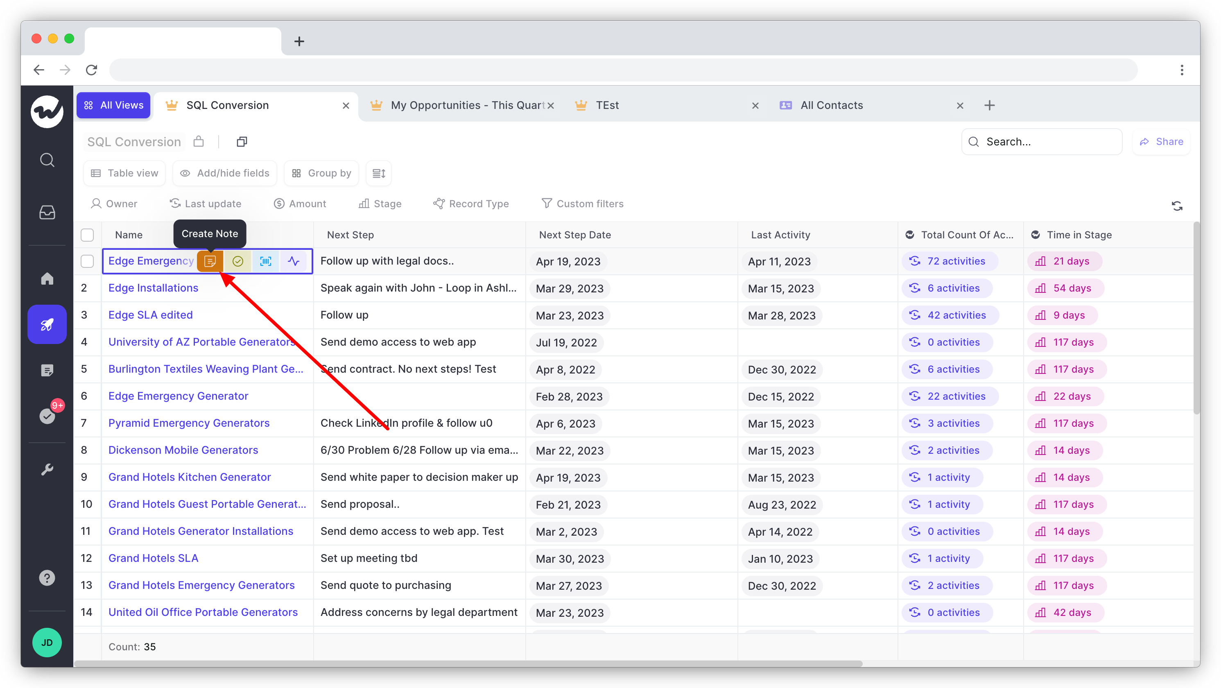The height and width of the screenshot is (688, 1221).
Task: Click the Share button
Action: click(x=1161, y=142)
